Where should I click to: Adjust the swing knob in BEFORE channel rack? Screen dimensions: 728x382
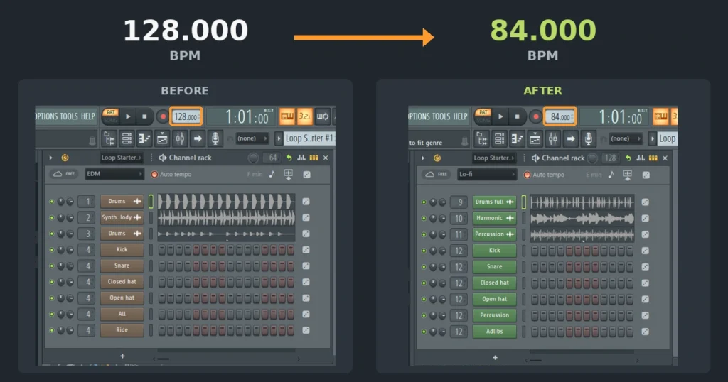(253, 158)
